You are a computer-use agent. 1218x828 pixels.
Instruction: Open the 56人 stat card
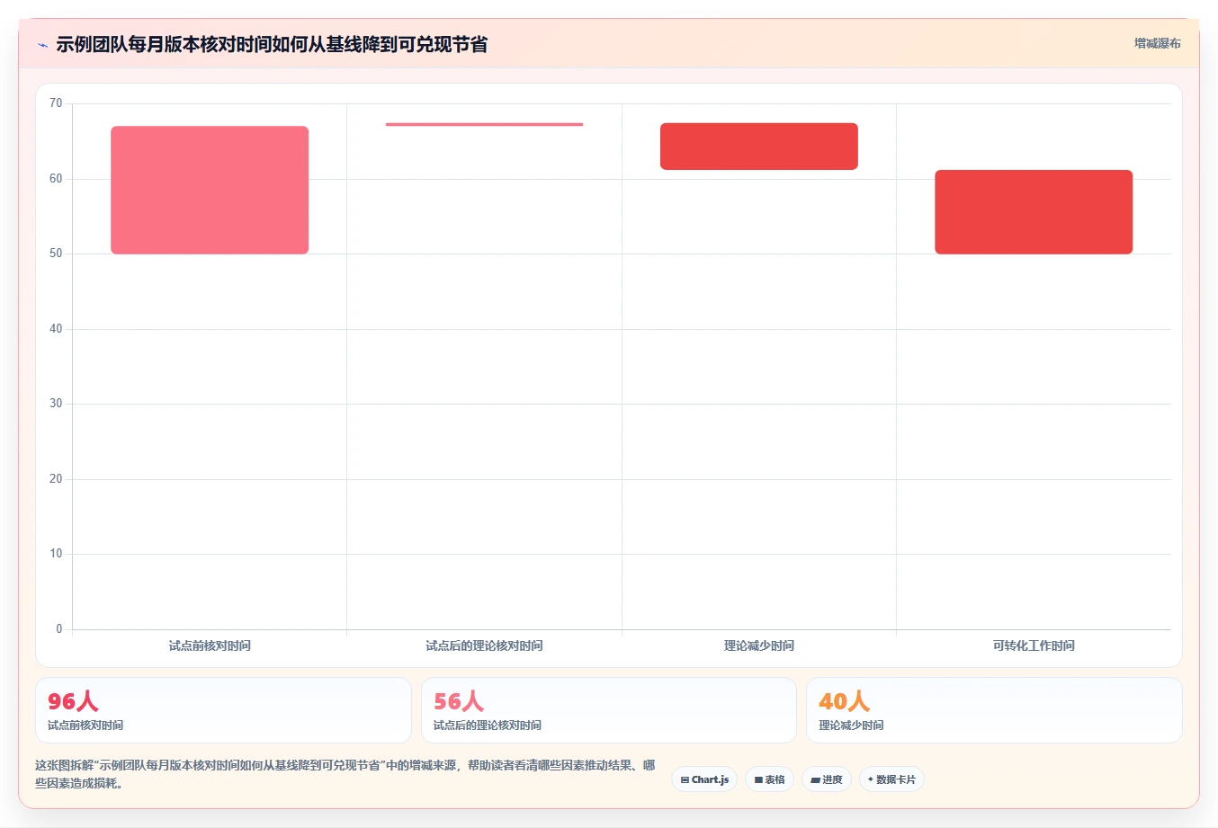coord(609,710)
